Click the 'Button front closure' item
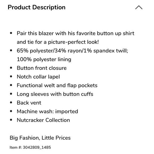Image resolution: width=154 pixels, height=154 pixels. 42,68
